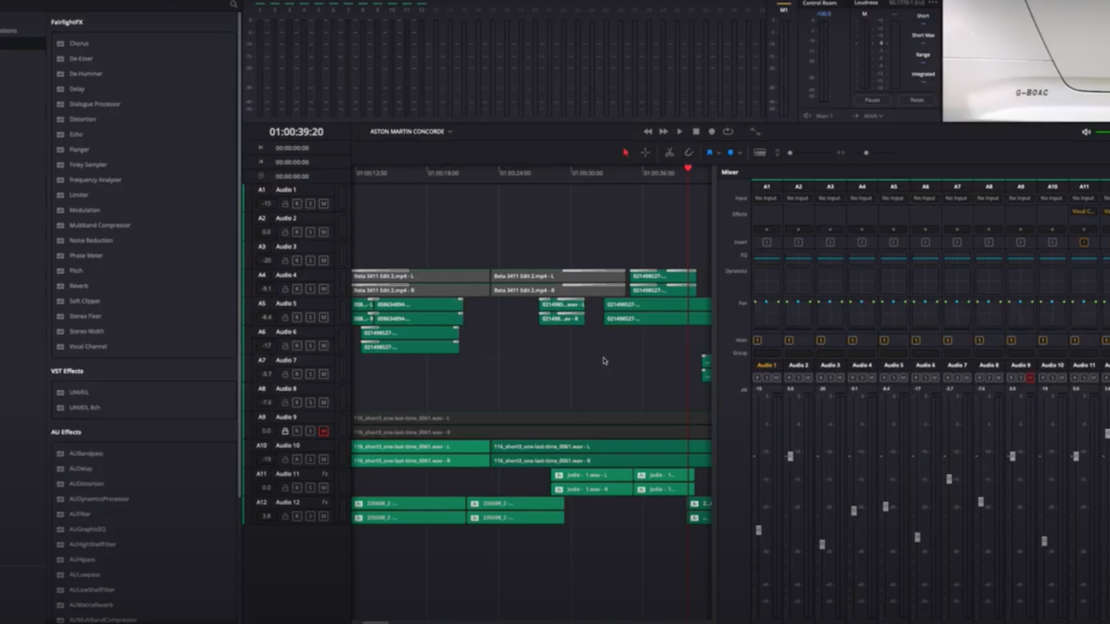This screenshot has height=624, width=1110.
Task: Enable loop playback in the transport controls
Action: (728, 131)
